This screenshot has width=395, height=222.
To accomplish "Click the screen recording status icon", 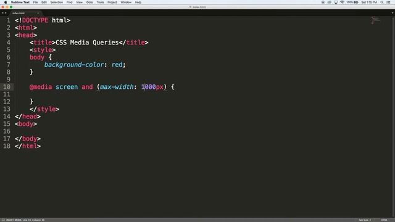I will [x=323, y=2].
